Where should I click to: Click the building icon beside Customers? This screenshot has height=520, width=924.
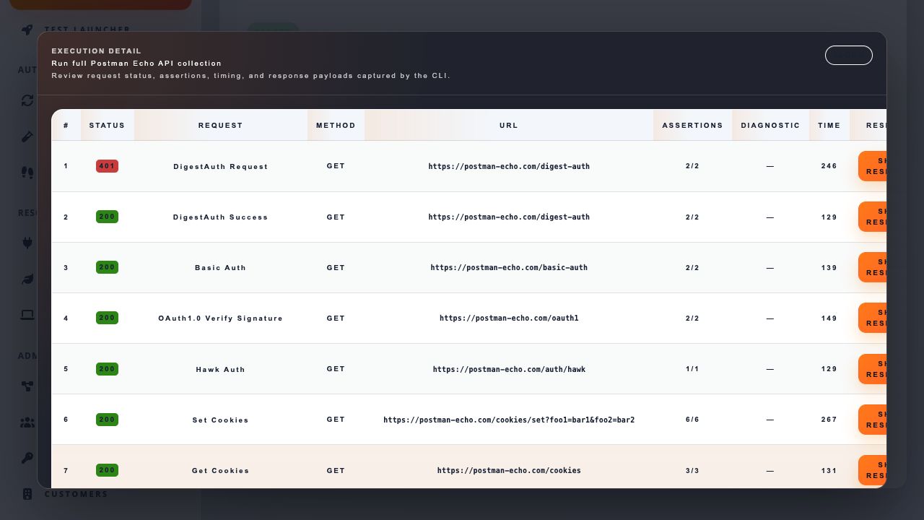tap(27, 494)
